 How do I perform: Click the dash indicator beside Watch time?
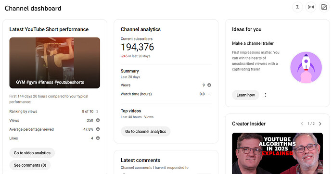pos(209,94)
